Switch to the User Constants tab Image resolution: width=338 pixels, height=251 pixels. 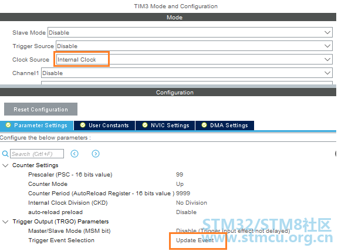coord(104,126)
